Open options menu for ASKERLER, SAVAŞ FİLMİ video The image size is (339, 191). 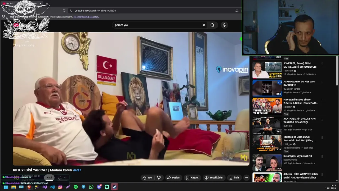click(322, 64)
